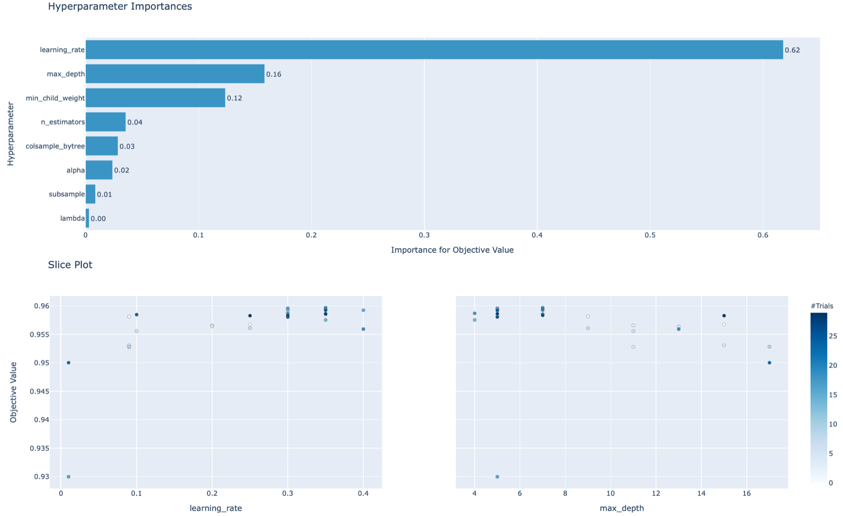
Task: Click the max_depth axis label
Action: click(622, 508)
